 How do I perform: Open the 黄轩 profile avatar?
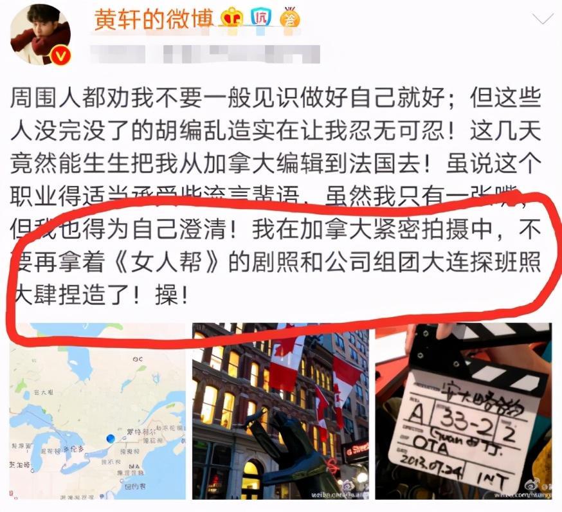point(41,35)
